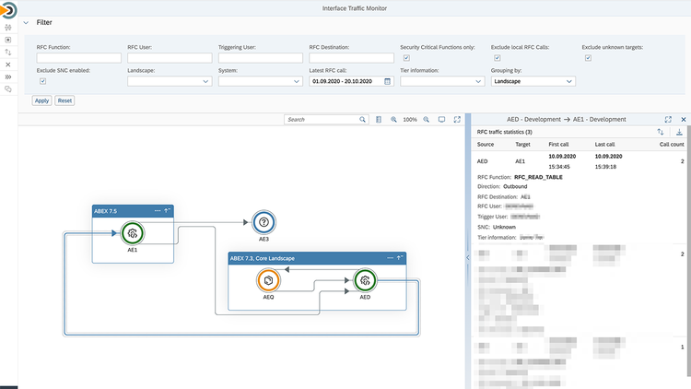Collapse the ABEX 7.3 Core Landscape group
Image resolution: width=691 pixels, height=389 pixels.
pos(400,258)
